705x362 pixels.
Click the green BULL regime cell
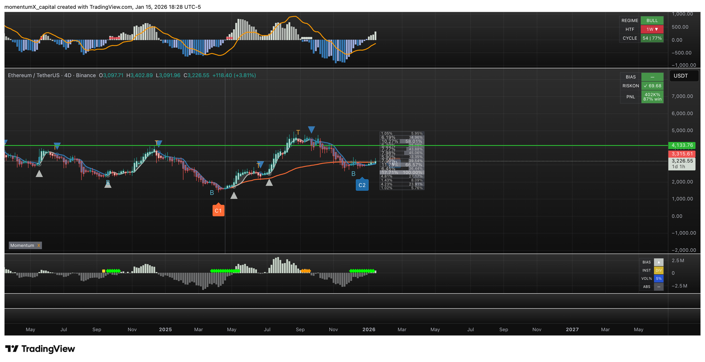tap(652, 20)
